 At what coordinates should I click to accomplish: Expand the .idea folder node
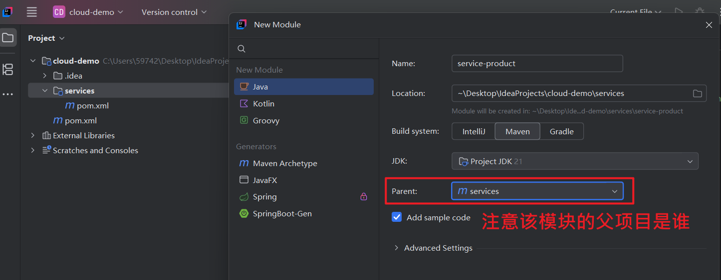coord(45,76)
